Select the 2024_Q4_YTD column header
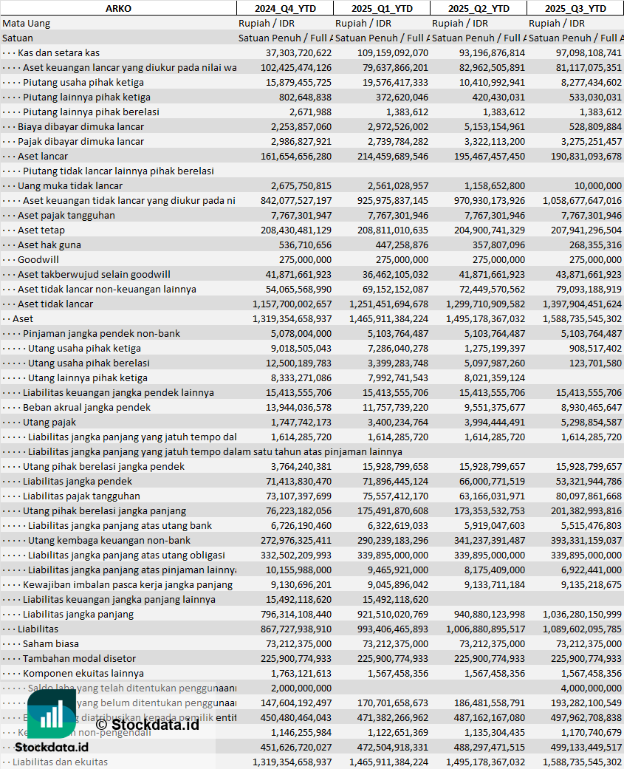The height and width of the screenshot is (769, 624). 285,8
